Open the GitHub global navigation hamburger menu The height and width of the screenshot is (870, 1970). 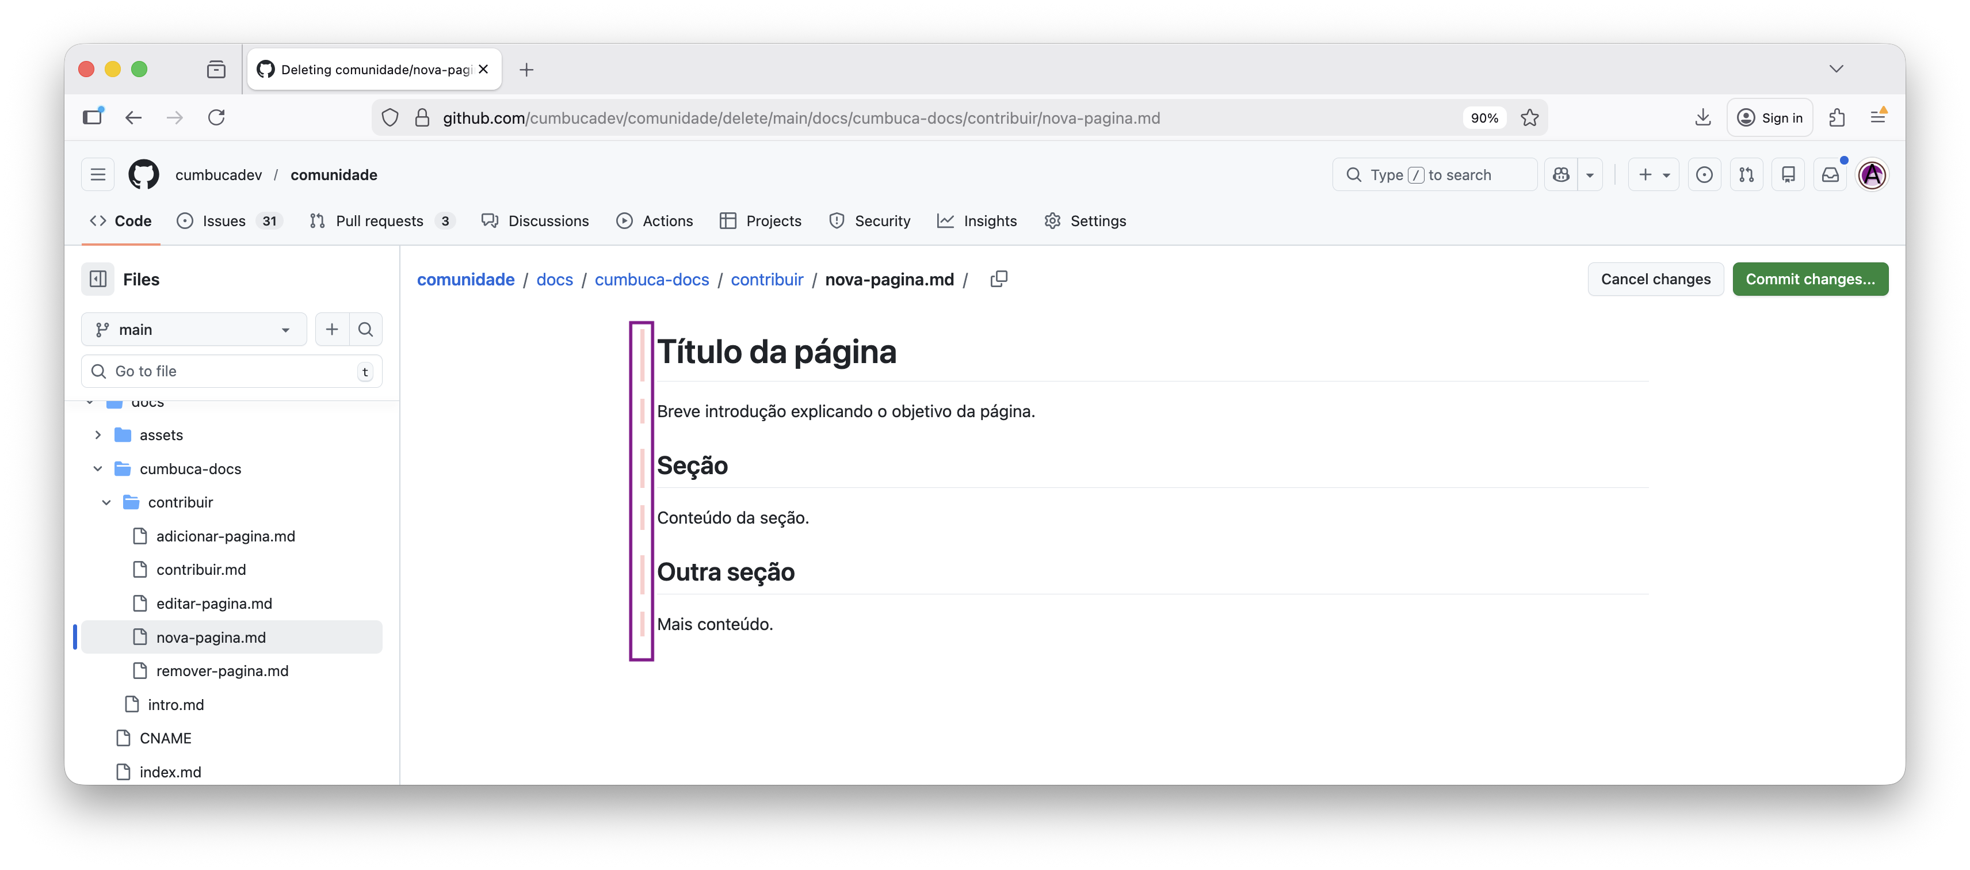(x=98, y=174)
